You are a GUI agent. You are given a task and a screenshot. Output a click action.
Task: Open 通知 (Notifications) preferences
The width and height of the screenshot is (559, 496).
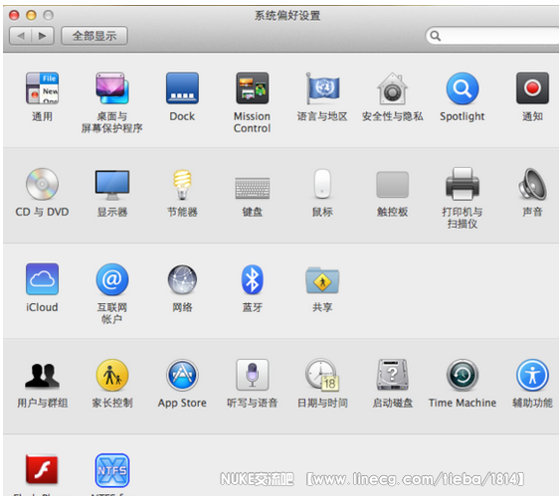click(532, 88)
